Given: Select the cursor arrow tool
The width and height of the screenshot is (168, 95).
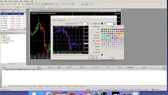Looking at the screenshot, I should [x=2, y=7].
